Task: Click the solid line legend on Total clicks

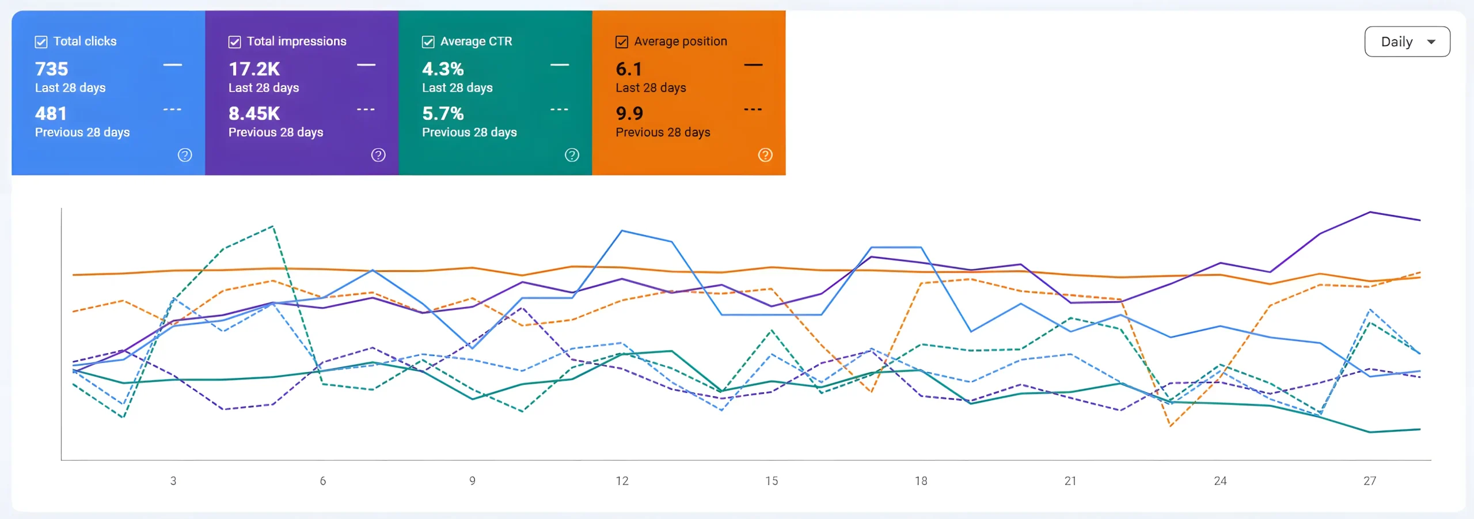Action: point(173,65)
